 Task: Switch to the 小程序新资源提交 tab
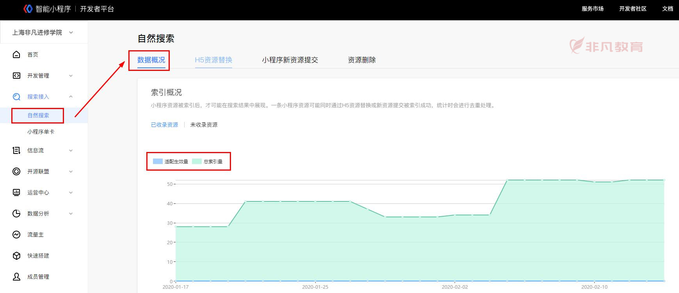(290, 60)
